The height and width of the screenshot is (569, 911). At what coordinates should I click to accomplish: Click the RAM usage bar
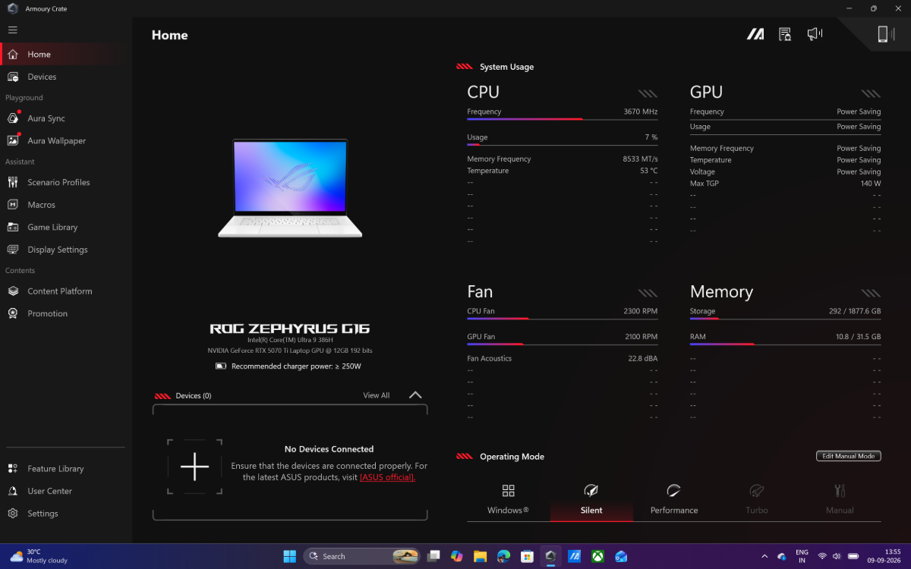coord(786,344)
